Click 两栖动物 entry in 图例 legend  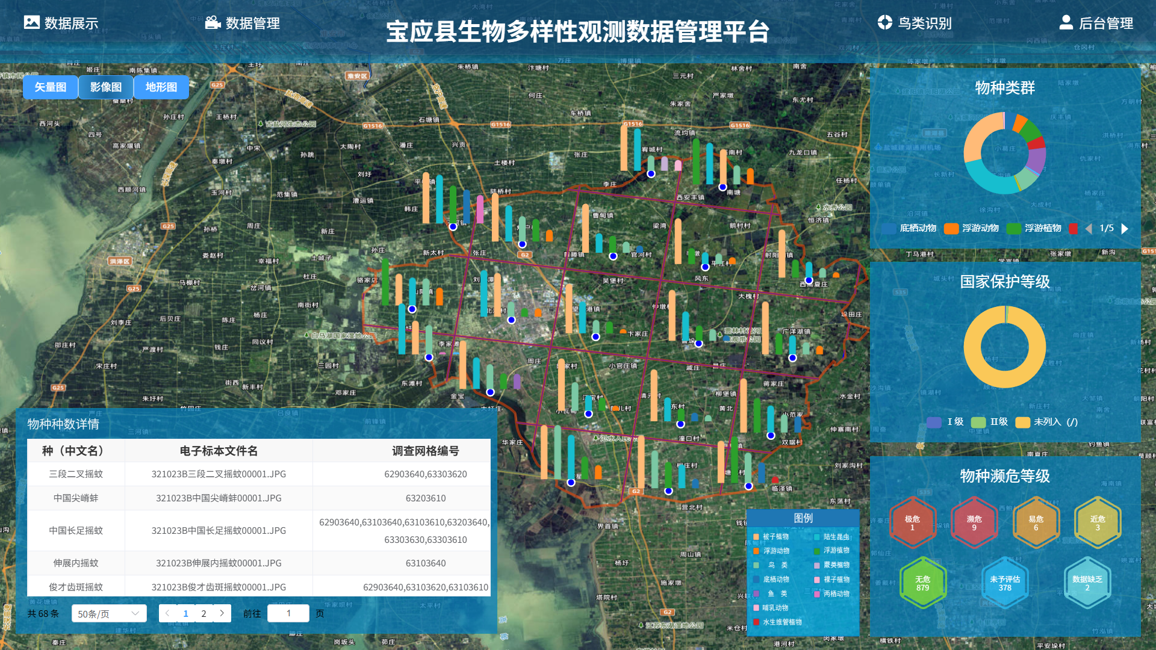pos(831,594)
